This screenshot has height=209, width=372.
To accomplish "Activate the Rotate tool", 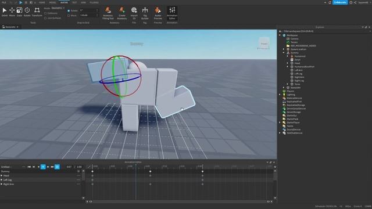I will pyautogui.click(x=27, y=12).
